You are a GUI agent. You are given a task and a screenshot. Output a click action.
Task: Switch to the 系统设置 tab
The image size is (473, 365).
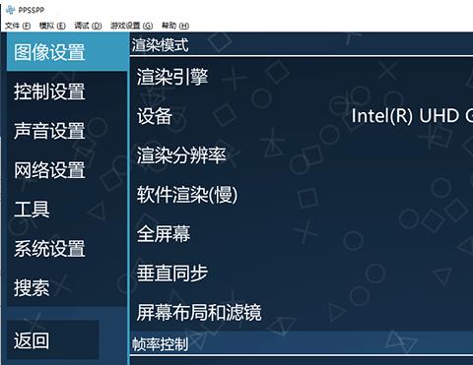(x=67, y=249)
